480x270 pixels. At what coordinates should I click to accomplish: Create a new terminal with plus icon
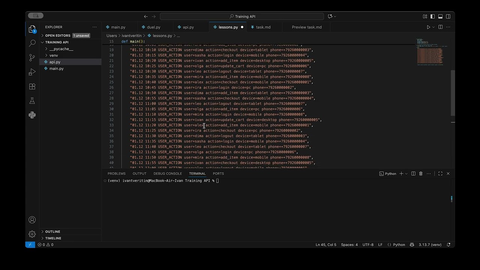pos(401,174)
